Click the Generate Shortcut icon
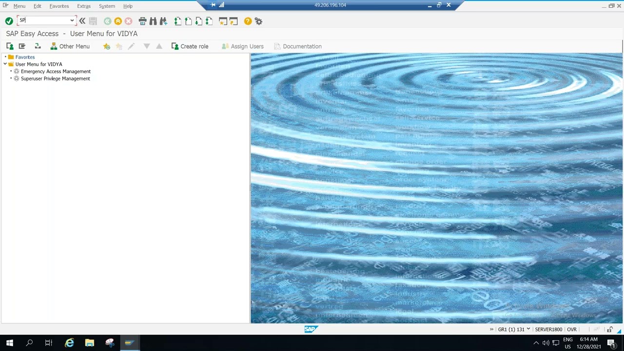 point(234,21)
